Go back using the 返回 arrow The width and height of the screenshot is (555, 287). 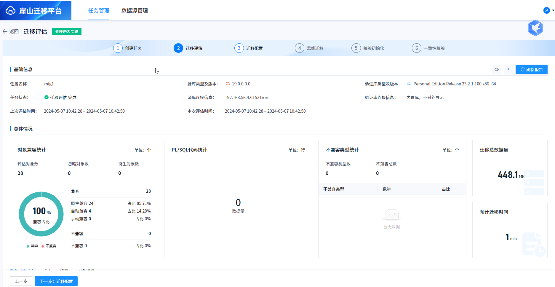point(5,31)
